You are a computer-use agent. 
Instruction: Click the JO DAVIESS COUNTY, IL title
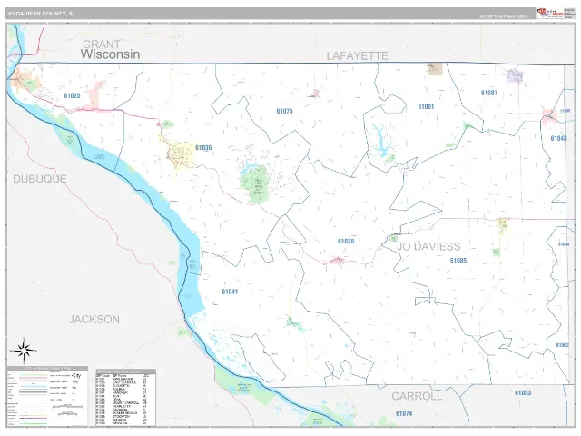click(40, 14)
